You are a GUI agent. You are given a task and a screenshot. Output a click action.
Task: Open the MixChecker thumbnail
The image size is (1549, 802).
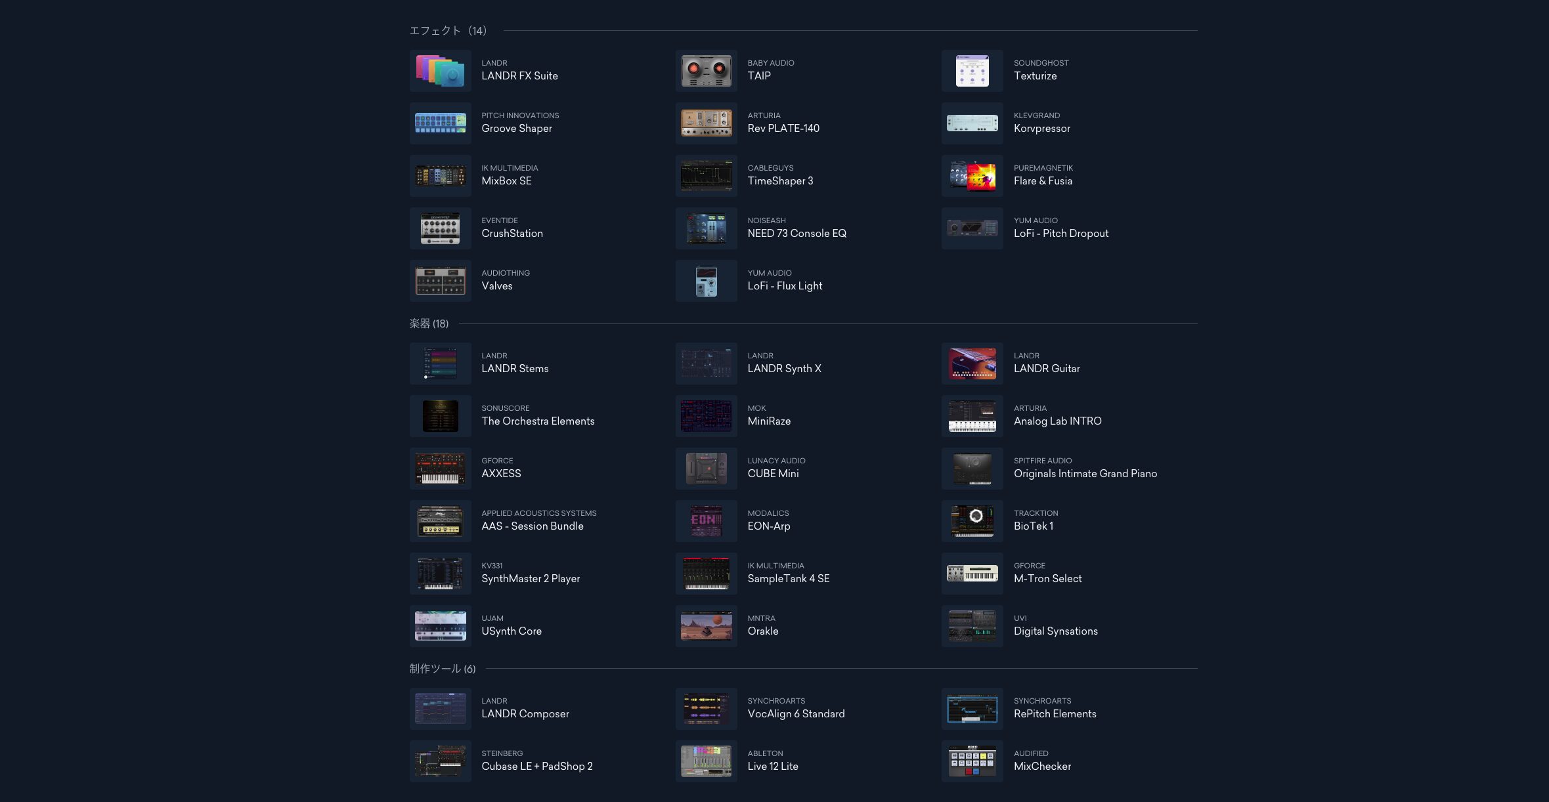[x=972, y=761]
